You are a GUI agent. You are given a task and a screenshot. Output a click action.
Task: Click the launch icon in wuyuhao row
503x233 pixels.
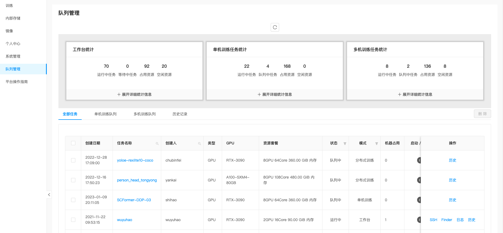[x=419, y=220]
